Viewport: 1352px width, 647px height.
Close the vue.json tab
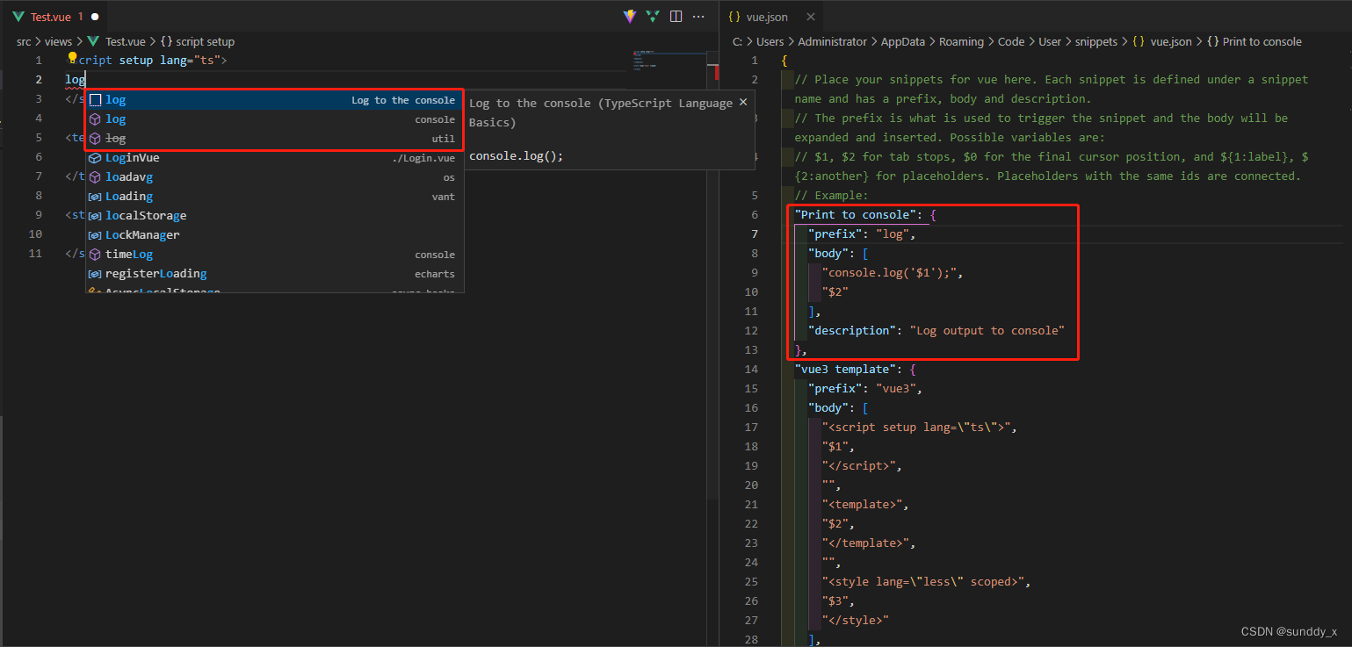click(x=810, y=17)
